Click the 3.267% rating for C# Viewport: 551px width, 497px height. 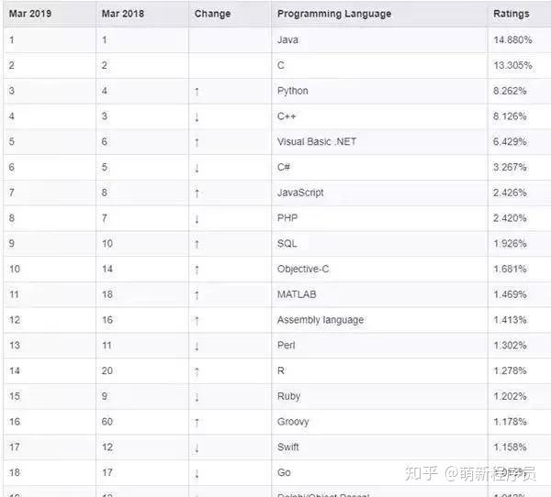pos(510,167)
